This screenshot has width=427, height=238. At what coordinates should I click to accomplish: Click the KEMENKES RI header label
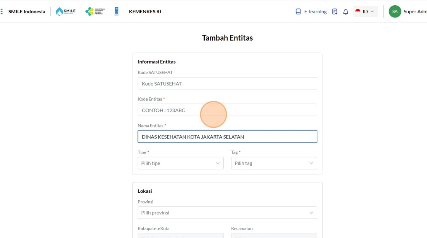tap(145, 11)
